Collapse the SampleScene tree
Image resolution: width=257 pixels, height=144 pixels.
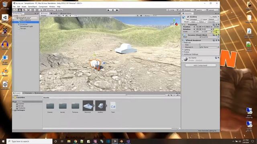(x=15, y=18)
